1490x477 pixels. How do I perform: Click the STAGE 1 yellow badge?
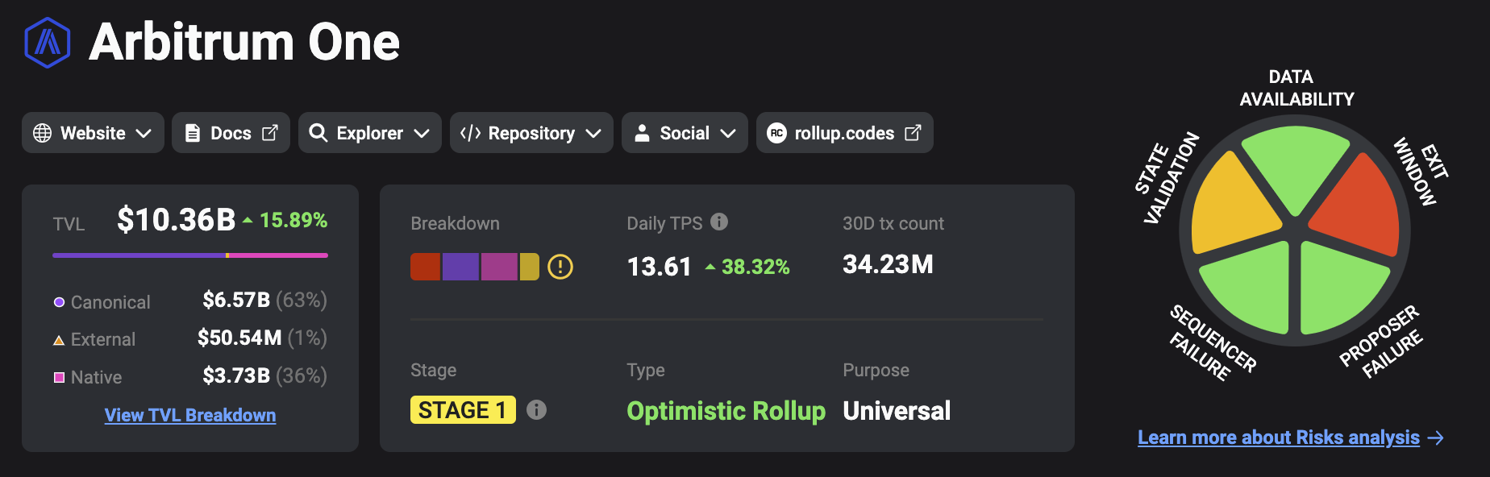click(463, 410)
